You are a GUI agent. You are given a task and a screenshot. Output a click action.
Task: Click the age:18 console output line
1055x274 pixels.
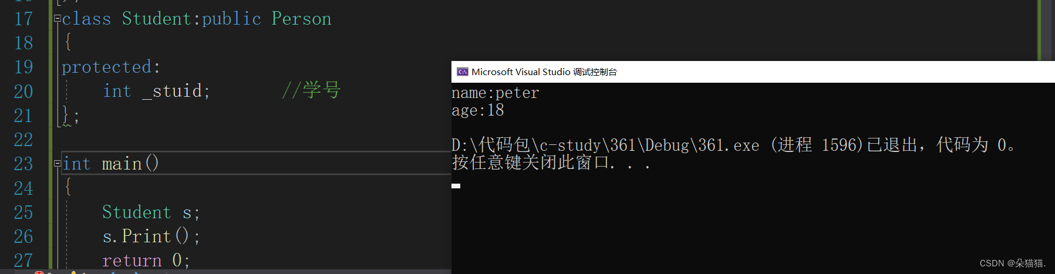click(x=477, y=110)
